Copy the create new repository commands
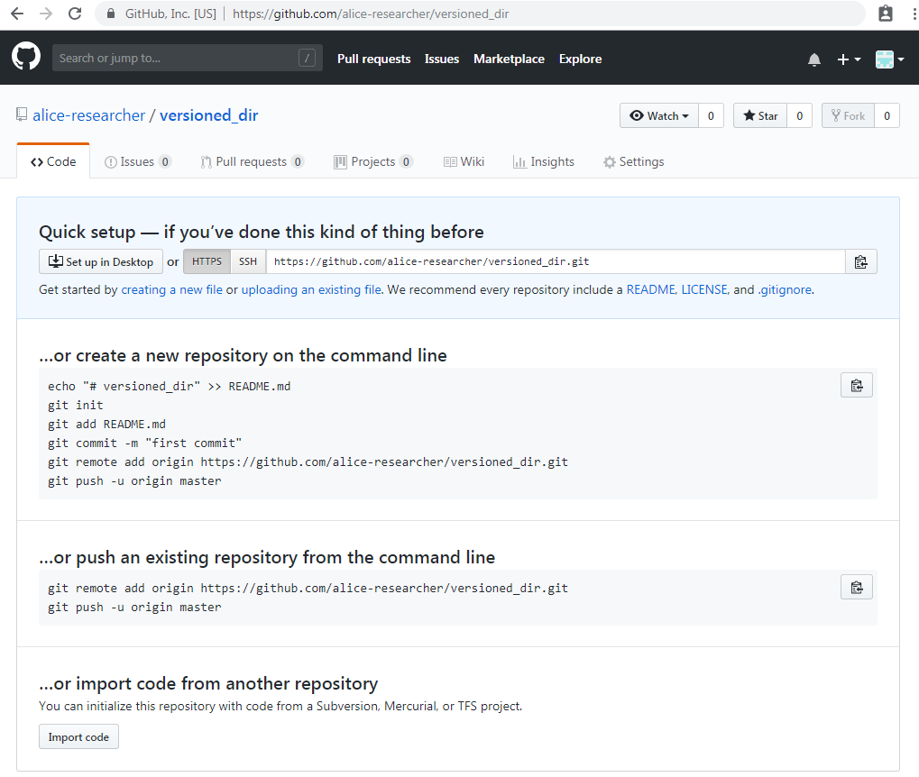This screenshot has width=919, height=777. pyautogui.click(x=856, y=386)
